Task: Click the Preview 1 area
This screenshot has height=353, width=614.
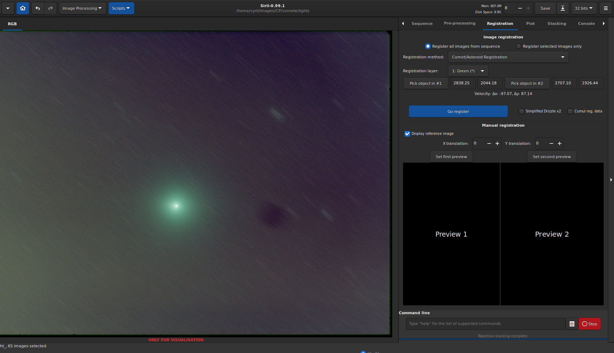Action: 451,234
